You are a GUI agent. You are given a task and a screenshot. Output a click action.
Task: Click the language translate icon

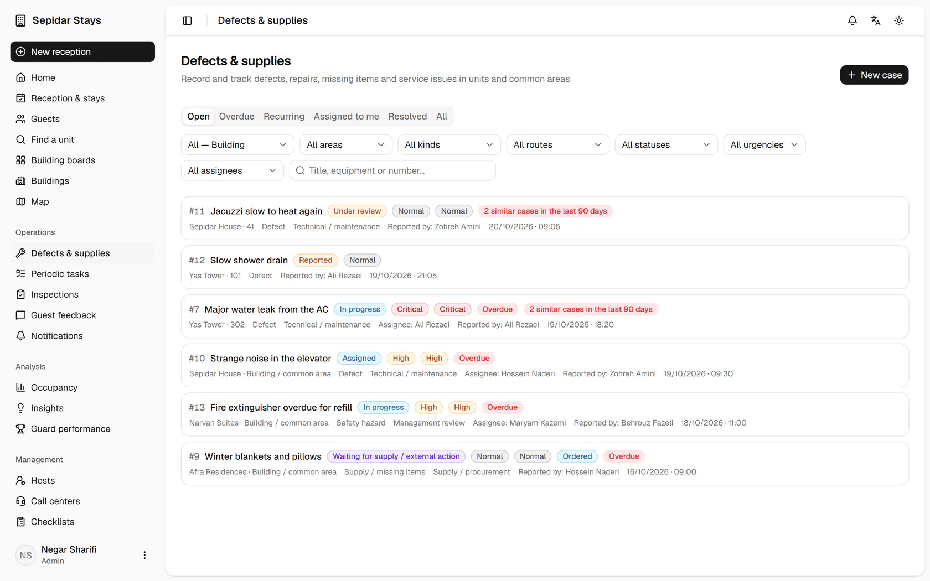pyautogui.click(x=876, y=20)
